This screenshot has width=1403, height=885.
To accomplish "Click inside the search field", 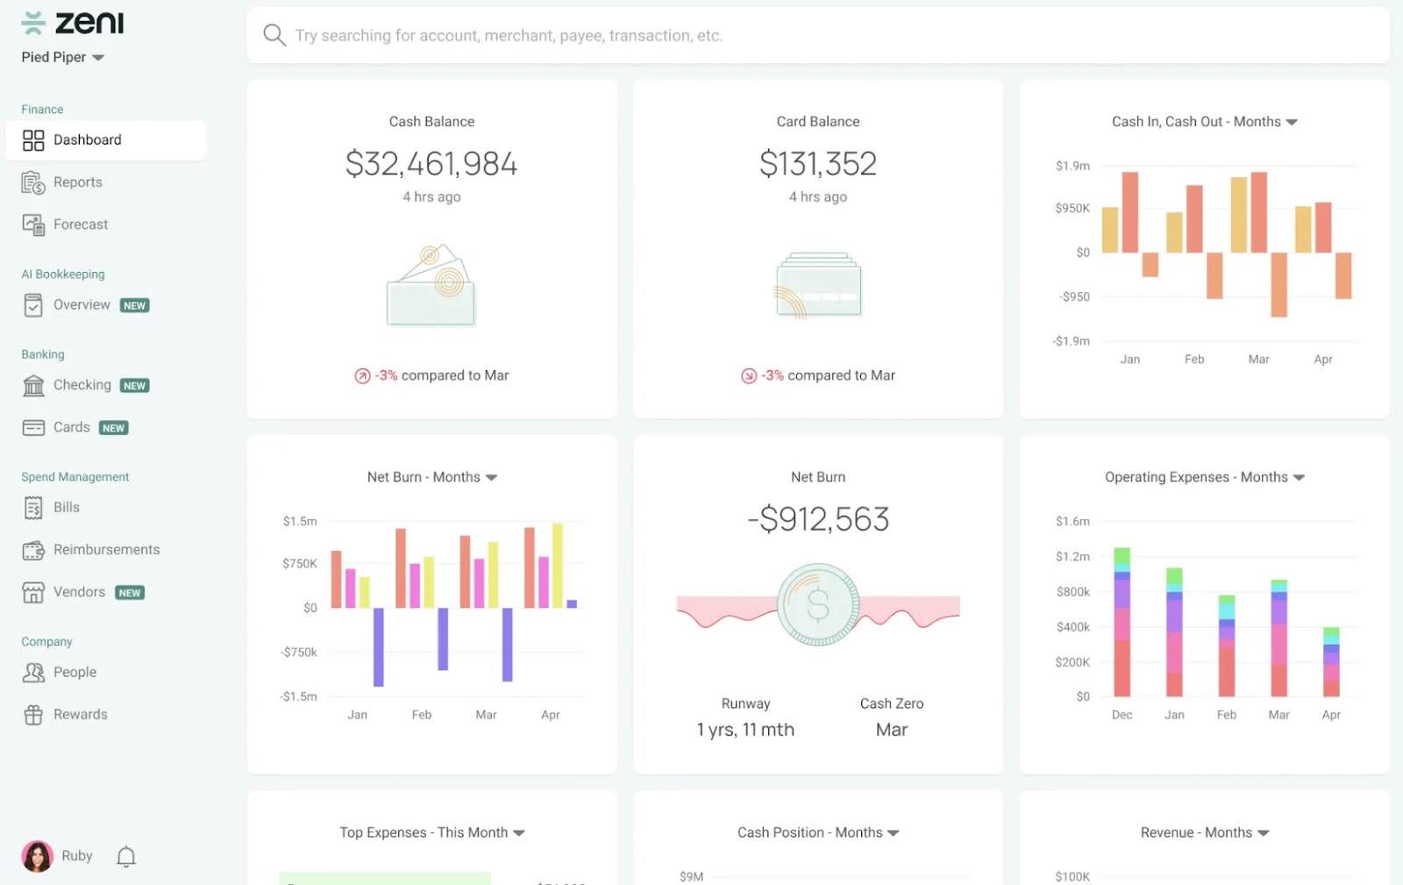I will point(614,35).
